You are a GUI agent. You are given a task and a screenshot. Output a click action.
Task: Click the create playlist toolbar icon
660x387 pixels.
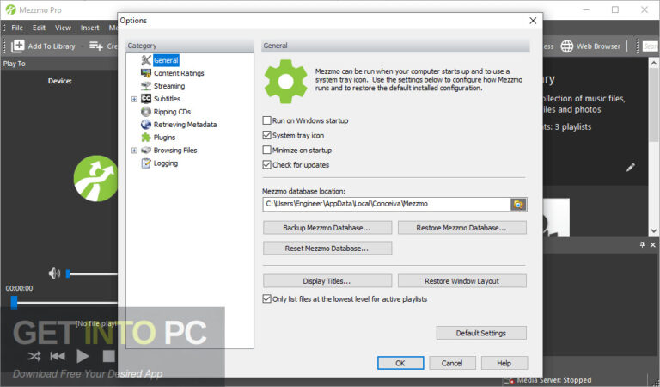(96, 46)
